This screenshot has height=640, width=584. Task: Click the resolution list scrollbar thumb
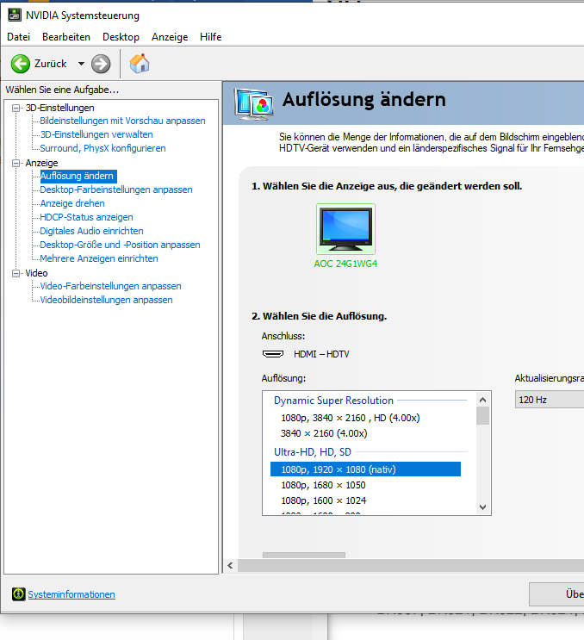482,416
